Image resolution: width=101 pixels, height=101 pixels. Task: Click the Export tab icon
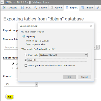click(x=67, y=8)
